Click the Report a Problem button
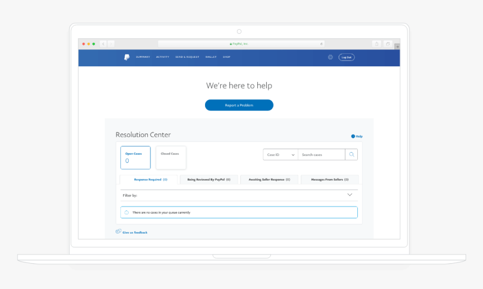Screen dimensions: 483x289 click(239, 105)
